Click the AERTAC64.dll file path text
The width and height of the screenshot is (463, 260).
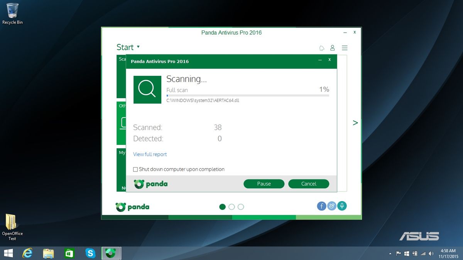click(203, 101)
